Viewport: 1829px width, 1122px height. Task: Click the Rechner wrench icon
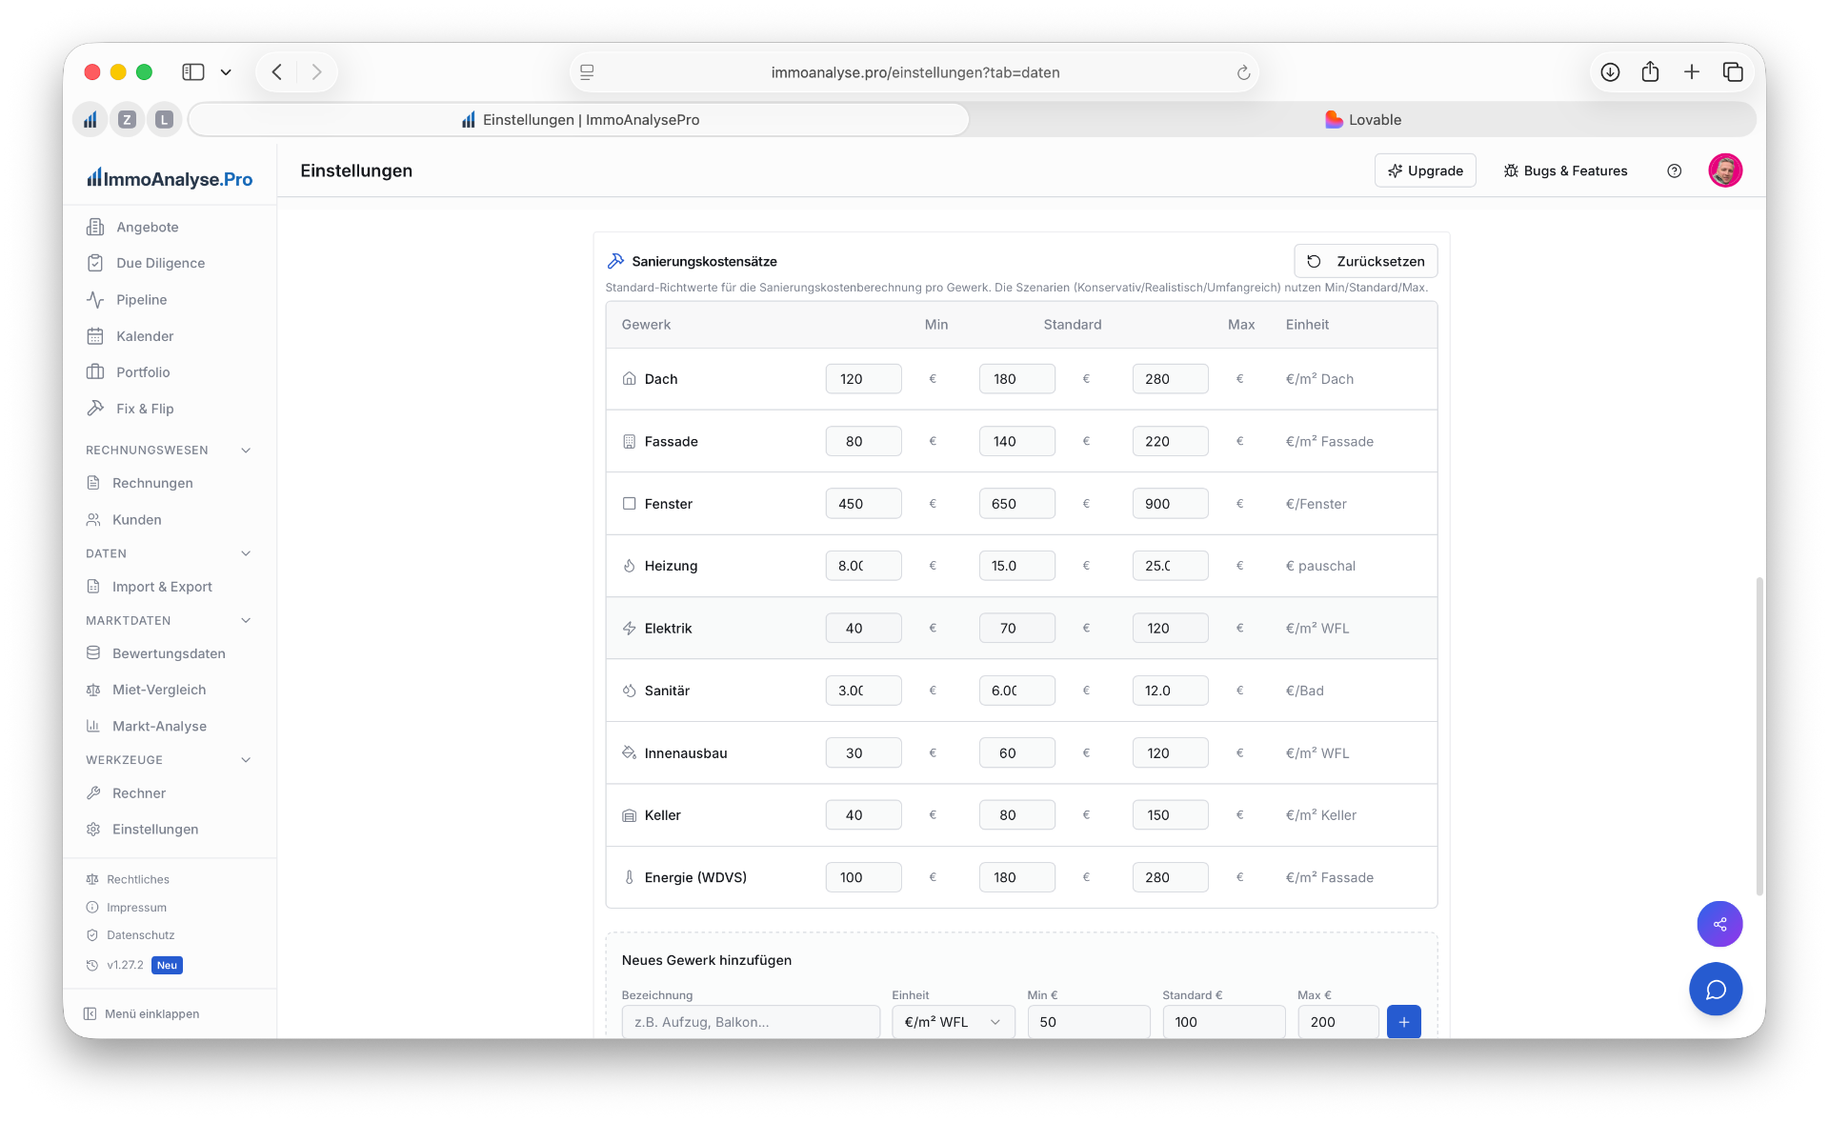point(93,793)
